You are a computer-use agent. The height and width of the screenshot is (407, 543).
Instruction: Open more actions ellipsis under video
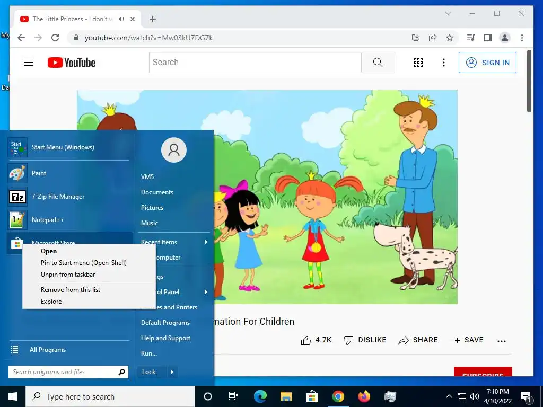pos(502,341)
